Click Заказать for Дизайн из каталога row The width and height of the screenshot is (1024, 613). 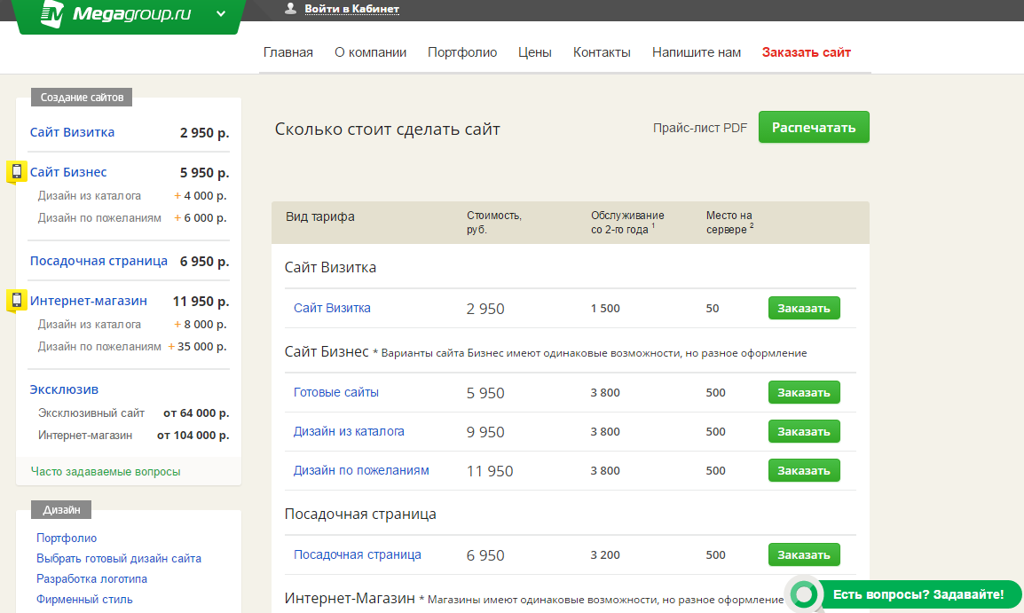point(803,432)
